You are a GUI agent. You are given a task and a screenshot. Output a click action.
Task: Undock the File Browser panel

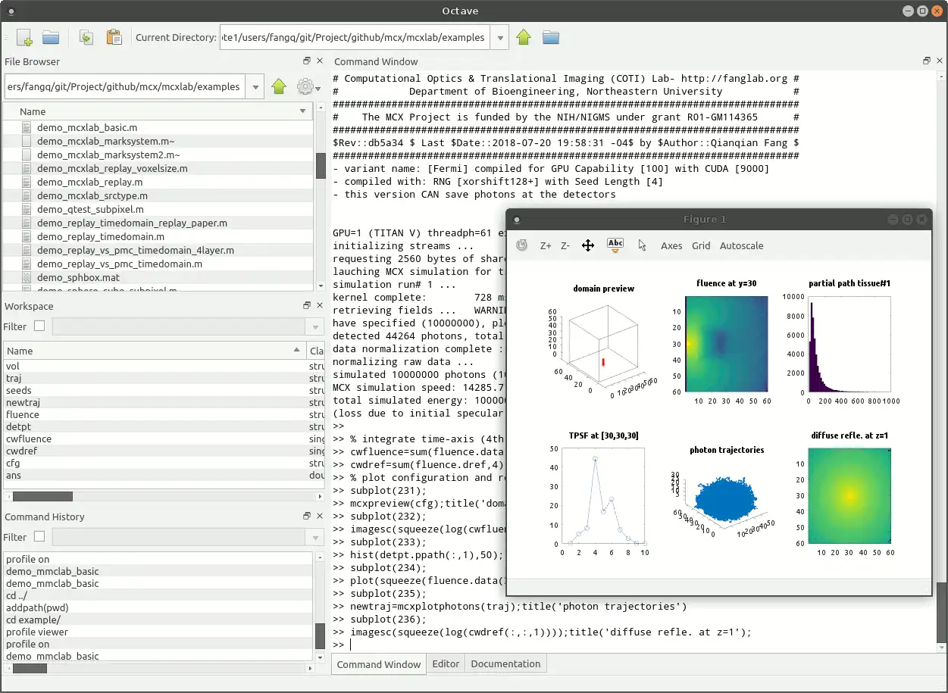pyautogui.click(x=307, y=61)
